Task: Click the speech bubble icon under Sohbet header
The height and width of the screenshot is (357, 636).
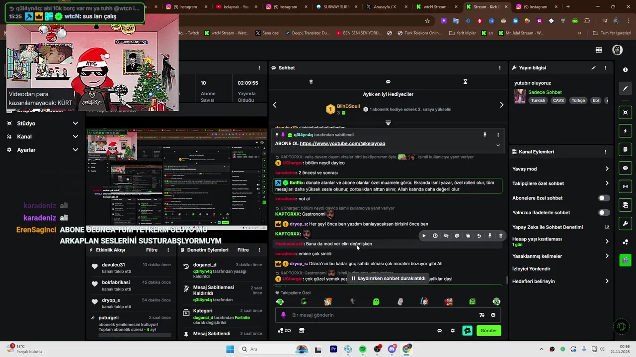Action: point(388,82)
